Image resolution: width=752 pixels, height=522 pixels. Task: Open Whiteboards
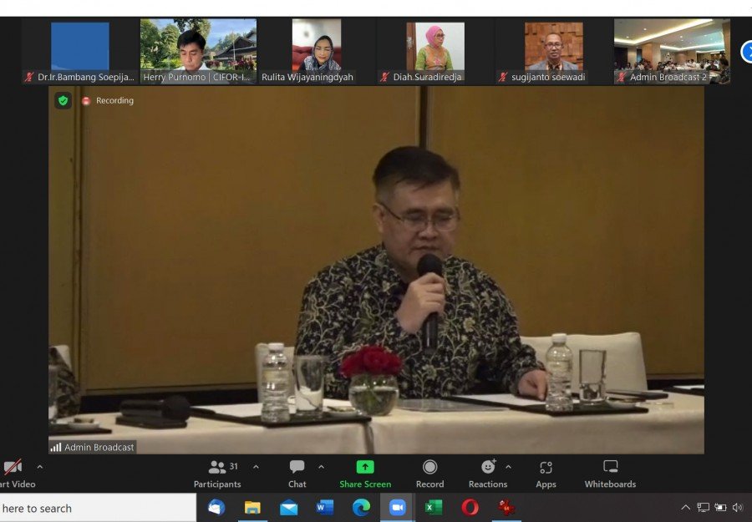coord(610,474)
